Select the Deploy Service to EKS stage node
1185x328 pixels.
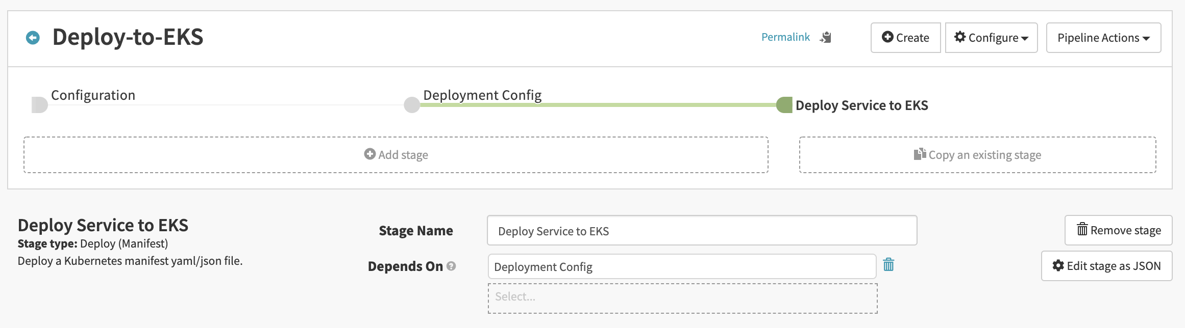(x=784, y=105)
